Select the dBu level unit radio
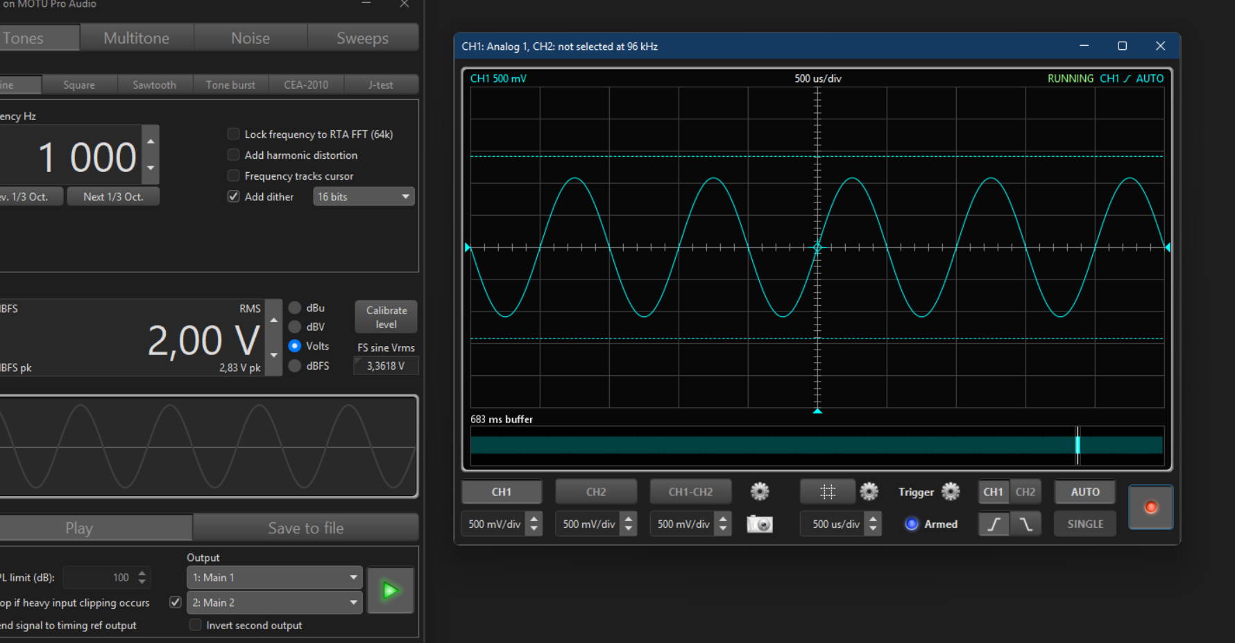1235x643 pixels. click(x=295, y=308)
